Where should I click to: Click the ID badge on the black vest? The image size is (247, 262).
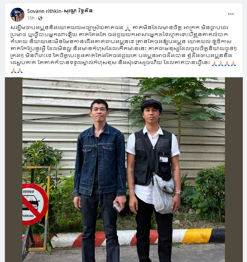(164, 159)
